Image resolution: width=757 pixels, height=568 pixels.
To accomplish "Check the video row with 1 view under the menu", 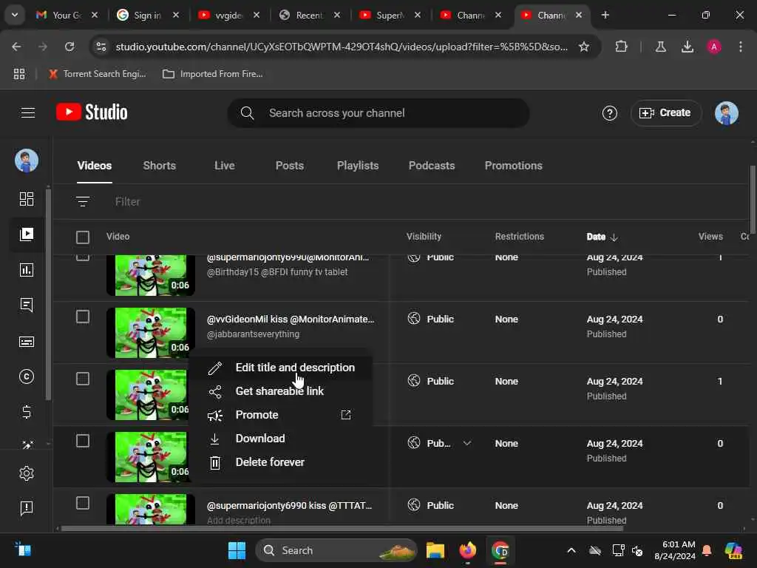I will tap(83, 379).
